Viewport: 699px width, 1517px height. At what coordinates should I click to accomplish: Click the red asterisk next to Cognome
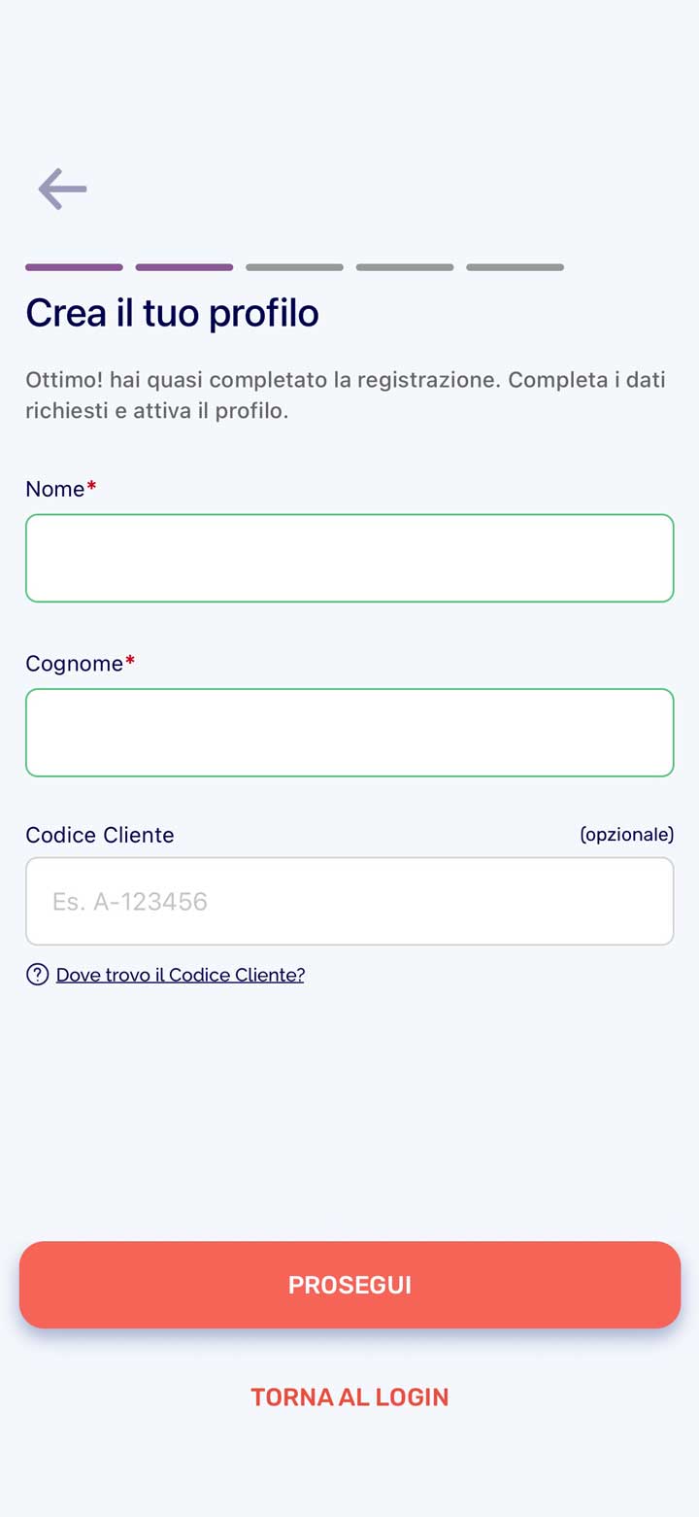pos(130,661)
